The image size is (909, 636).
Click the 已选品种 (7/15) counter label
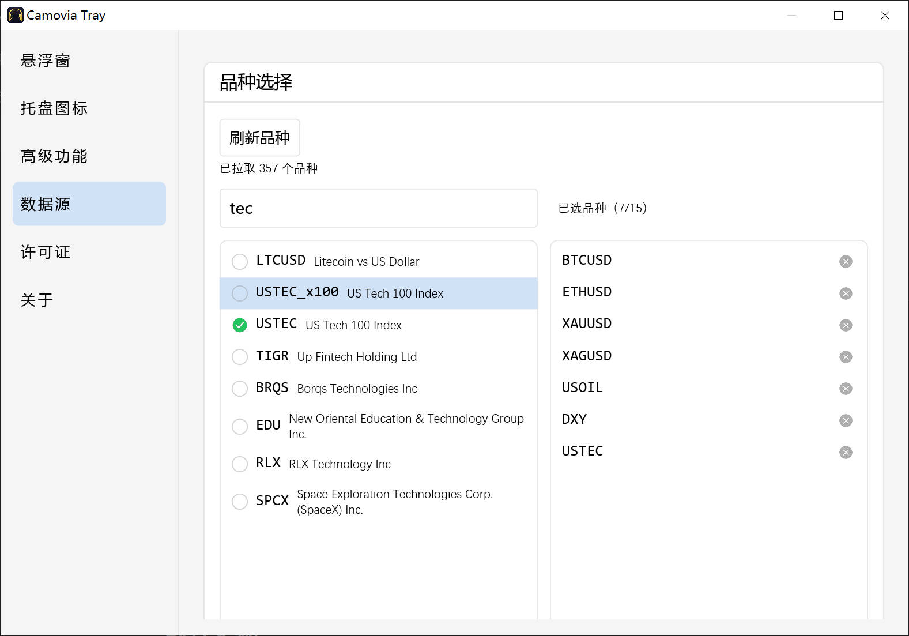point(603,208)
